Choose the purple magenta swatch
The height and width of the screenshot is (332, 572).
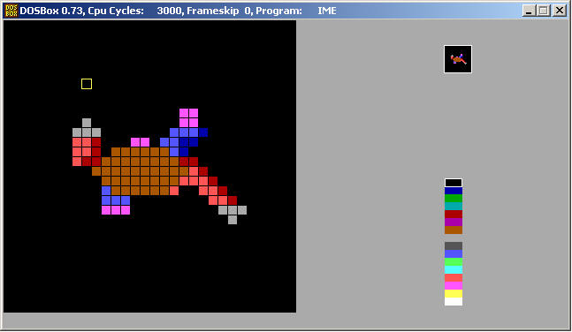click(x=454, y=223)
